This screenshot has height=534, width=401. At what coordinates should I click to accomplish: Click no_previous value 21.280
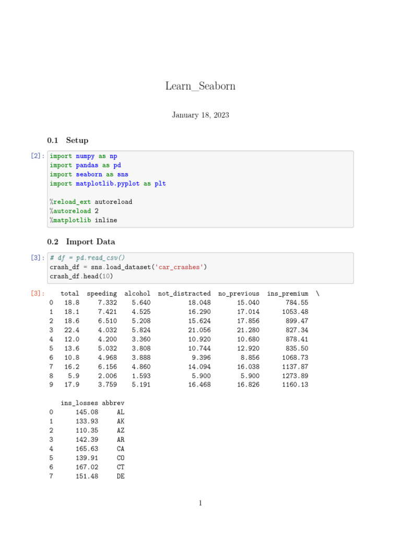pyautogui.click(x=248, y=330)
